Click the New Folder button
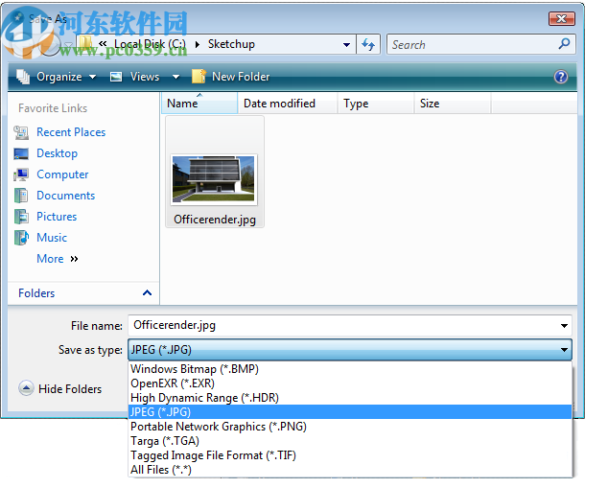The image size is (608, 488). point(231,77)
